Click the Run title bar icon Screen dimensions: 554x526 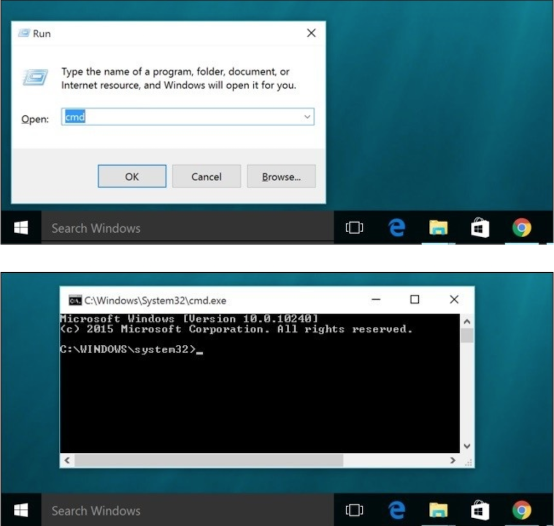tap(24, 33)
